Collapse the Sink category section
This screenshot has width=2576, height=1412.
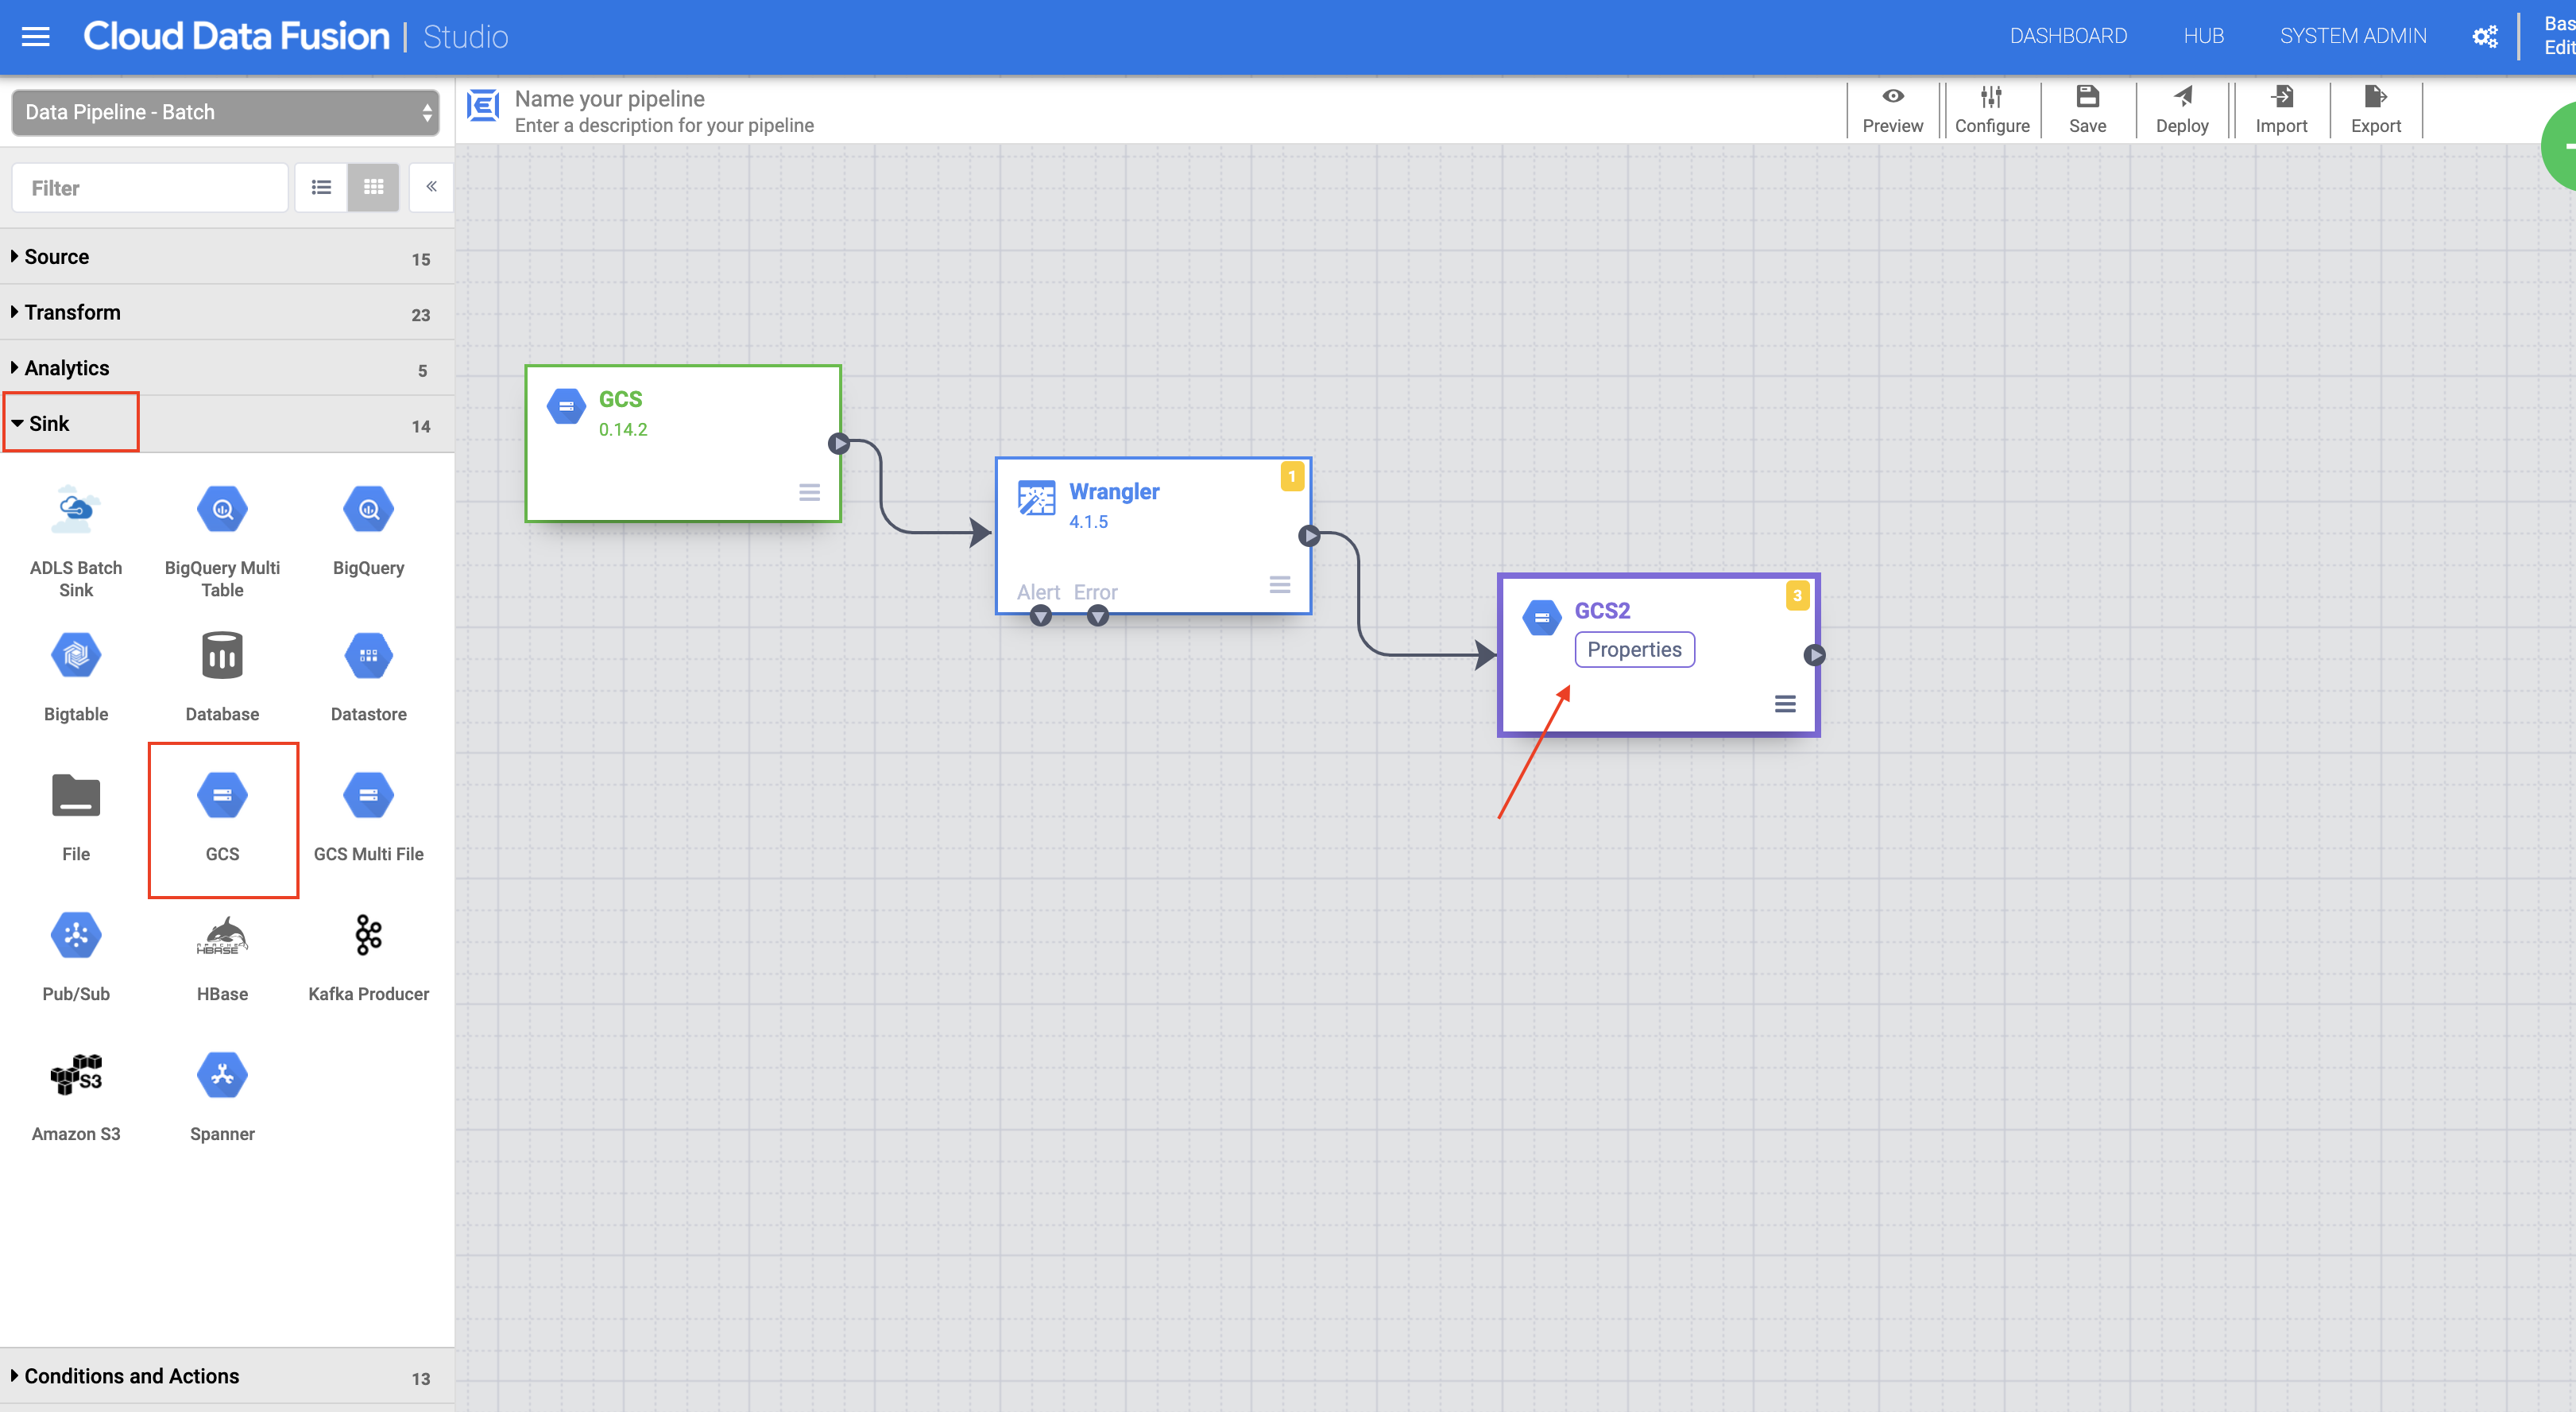(x=49, y=422)
